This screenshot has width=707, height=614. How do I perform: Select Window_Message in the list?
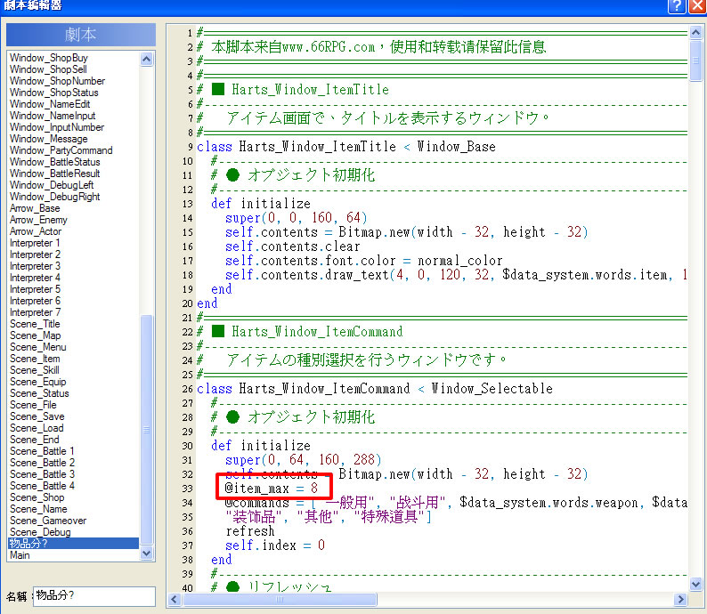point(48,139)
